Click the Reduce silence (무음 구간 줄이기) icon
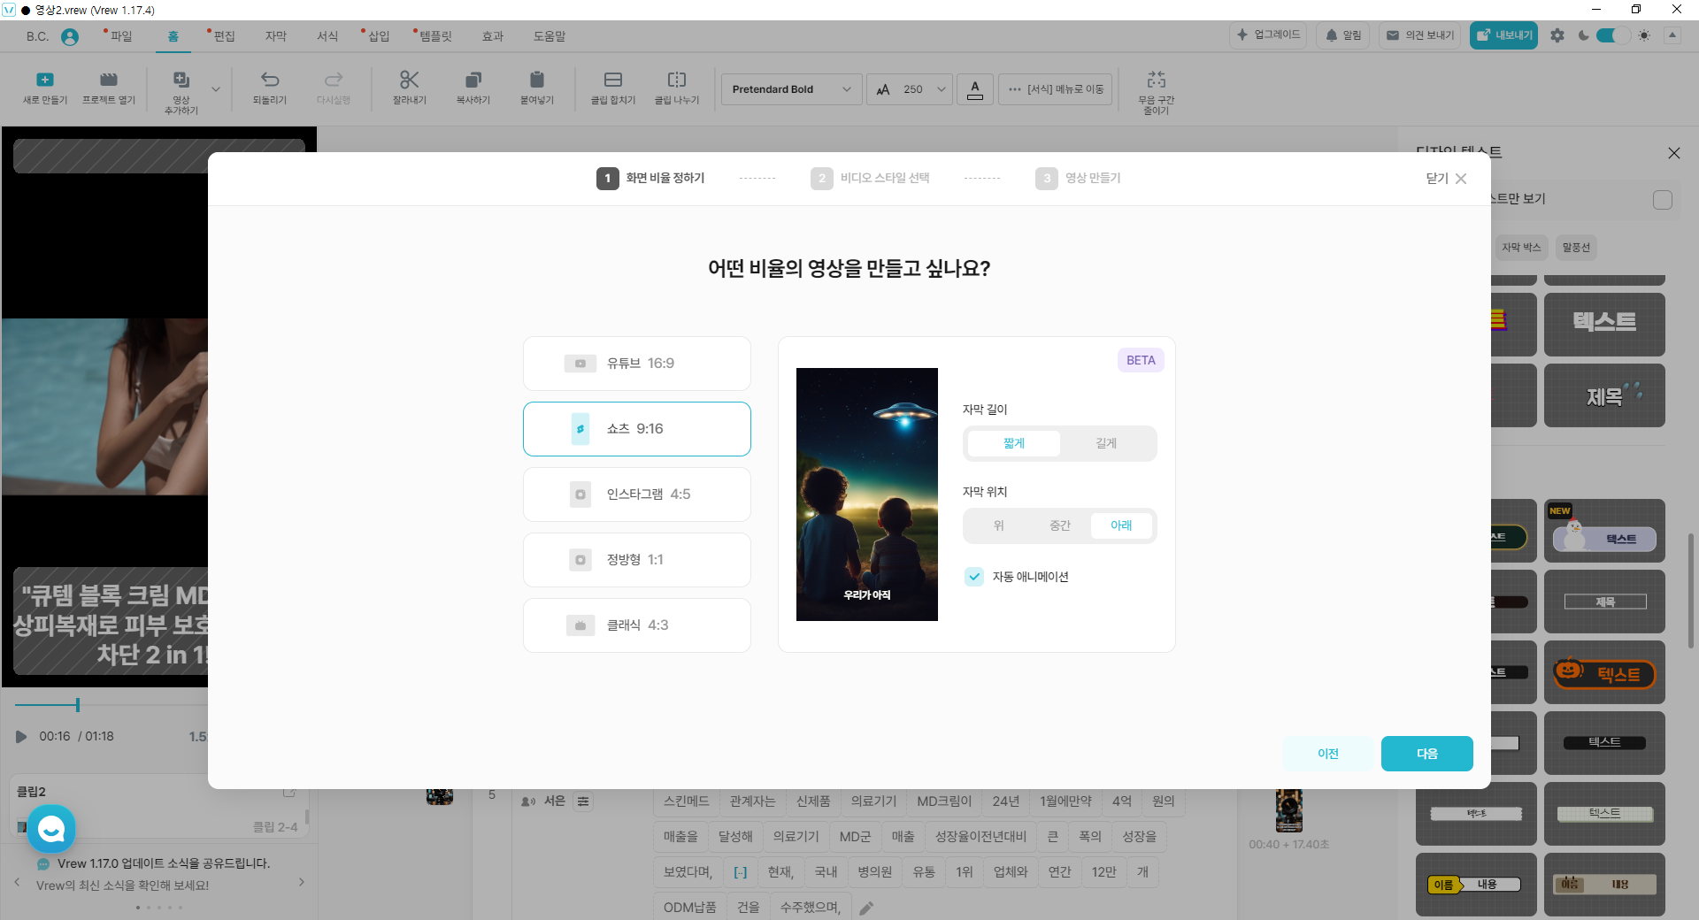 click(x=1157, y=80)
